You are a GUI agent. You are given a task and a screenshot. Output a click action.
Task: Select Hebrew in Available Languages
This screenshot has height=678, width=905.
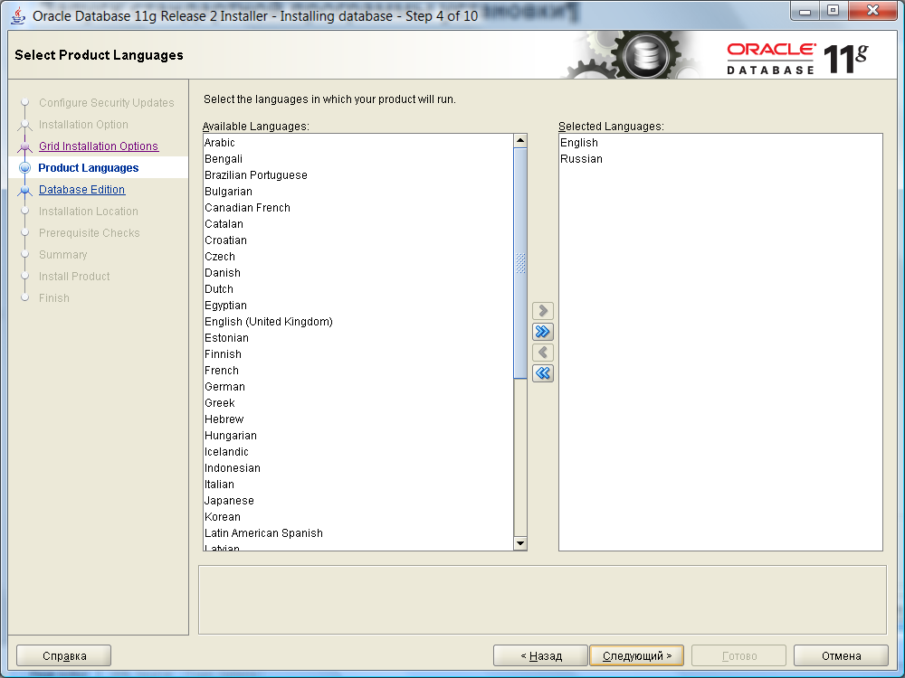[x=357, y=419]
